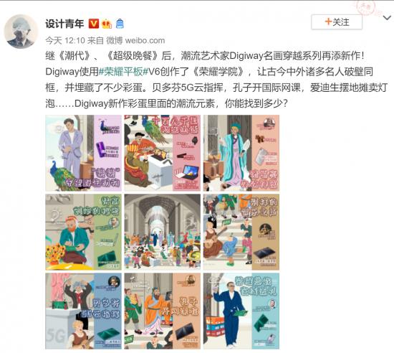Screen dimensions: 394x353
Task: Click the yellow membership crown badge
Action: pos(107,24)
